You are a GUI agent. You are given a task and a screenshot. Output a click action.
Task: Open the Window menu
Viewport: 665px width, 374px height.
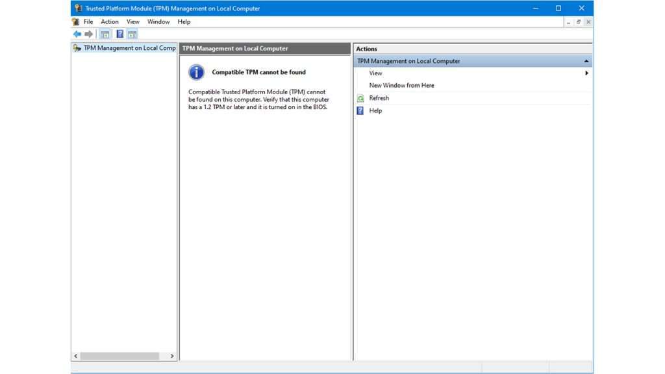click(158, 21)
